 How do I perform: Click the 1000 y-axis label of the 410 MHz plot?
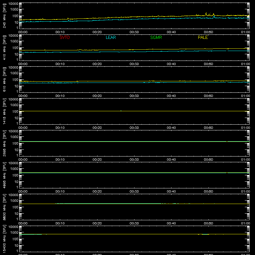[x=14, y=41]
